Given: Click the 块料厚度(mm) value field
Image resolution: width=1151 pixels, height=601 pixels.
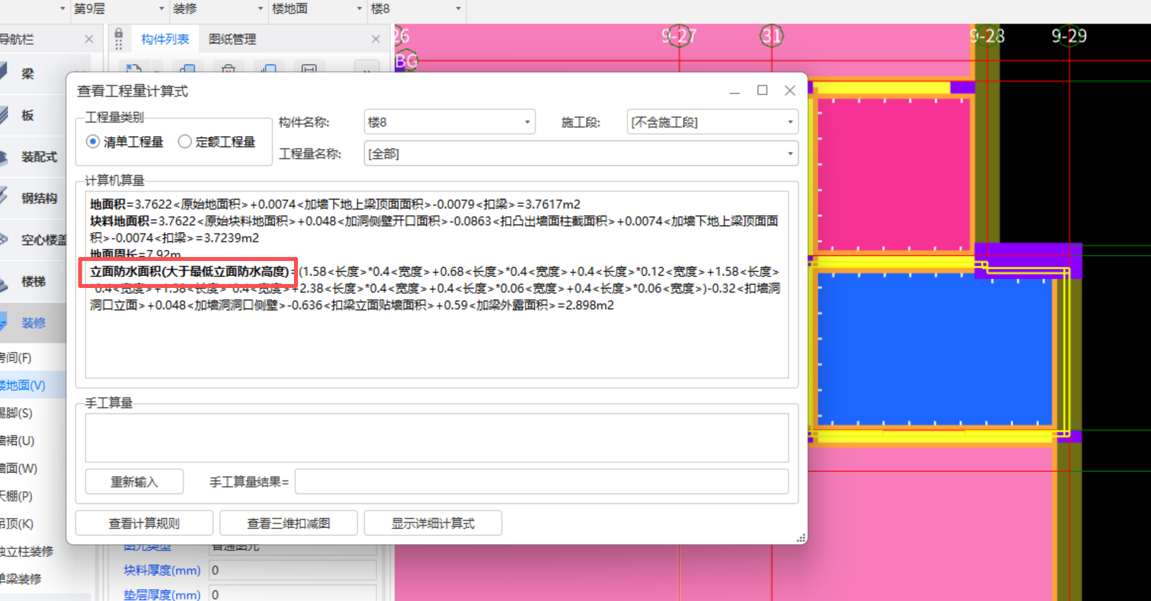Looking at the screenshot, I should pos(293,570).
